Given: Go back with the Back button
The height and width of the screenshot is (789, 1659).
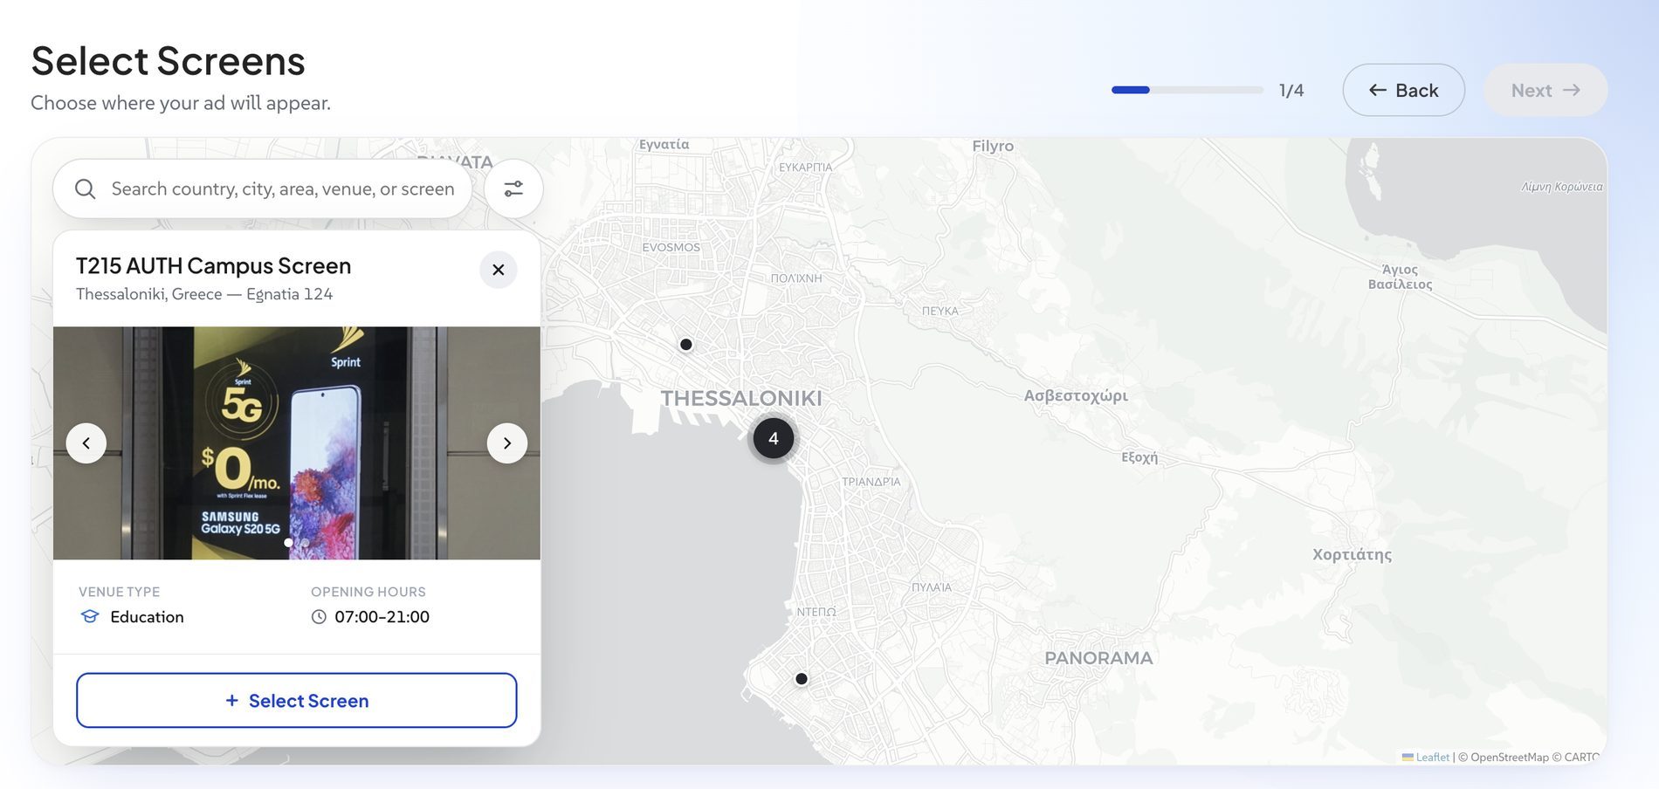Looking at the screenshot, I should tap(1403, 90).
